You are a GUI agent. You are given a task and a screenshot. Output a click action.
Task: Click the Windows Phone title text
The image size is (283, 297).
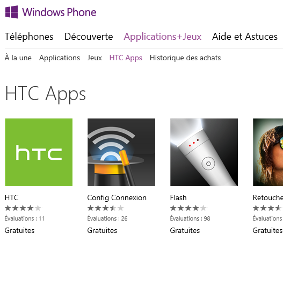coord(59,12)
